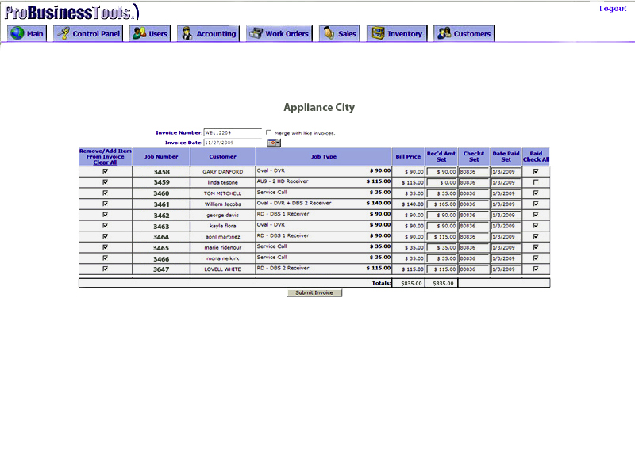Open the Customers tab label
The image size is (635, 466).
pos(472,34)
